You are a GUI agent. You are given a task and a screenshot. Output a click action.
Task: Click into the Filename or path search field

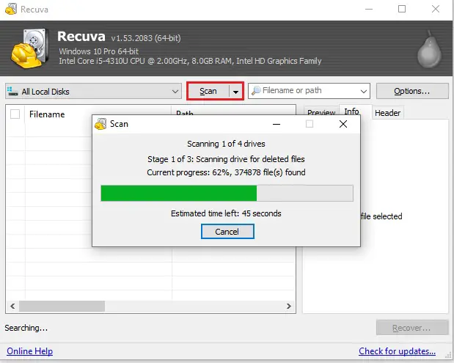[309, 91]
